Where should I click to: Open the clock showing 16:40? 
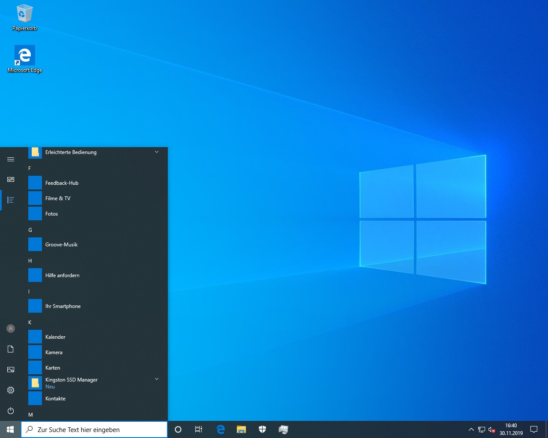coord(511,429)
